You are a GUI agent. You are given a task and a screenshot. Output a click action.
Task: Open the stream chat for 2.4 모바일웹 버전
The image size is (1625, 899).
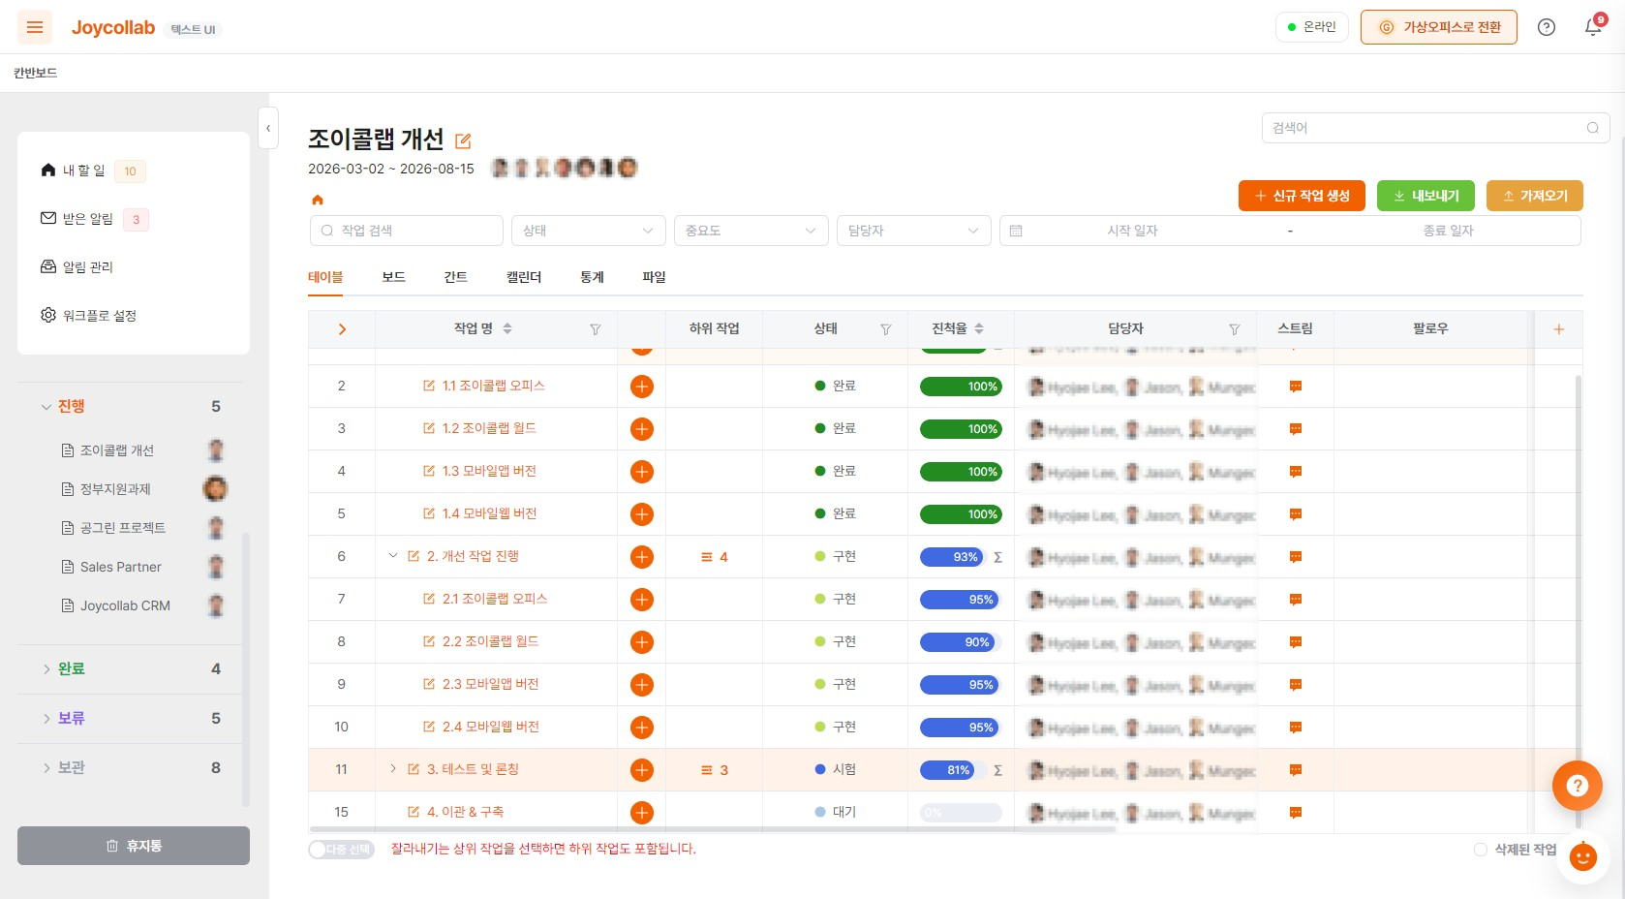coord(1295,728)
